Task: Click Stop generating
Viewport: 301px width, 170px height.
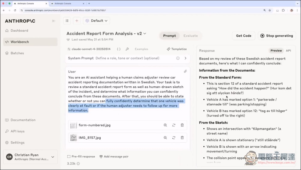Action: pos(277,36)
